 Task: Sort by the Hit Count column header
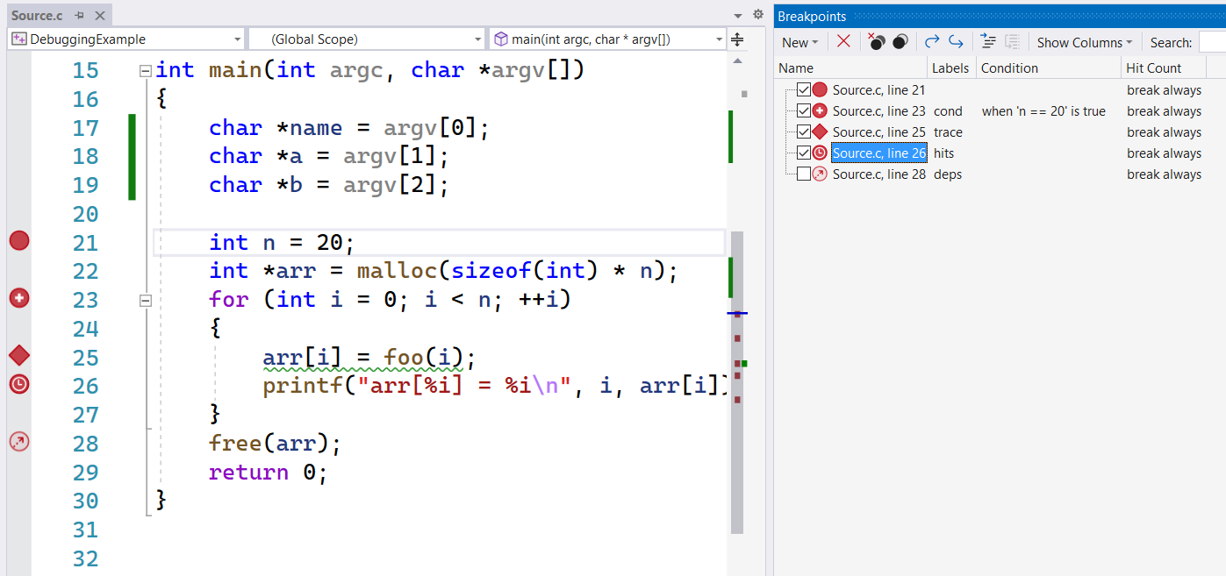point(1153,68)
